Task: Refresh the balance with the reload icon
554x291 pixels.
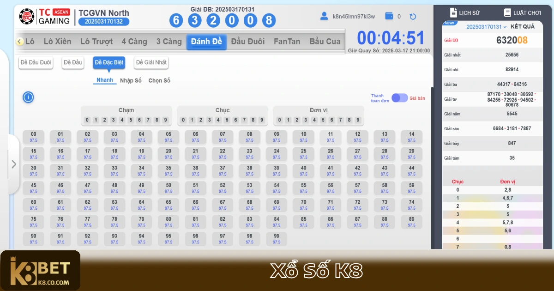Action: [x=412, y=16]
